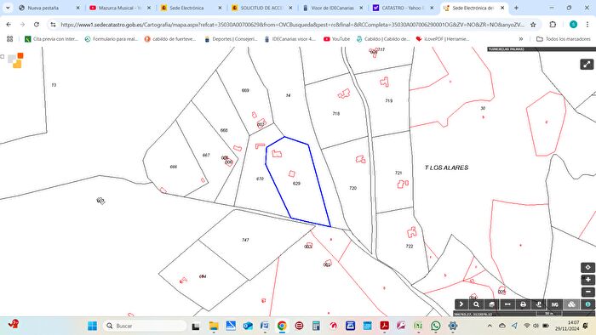Open the map search magnifier tool

click(476, 304)
